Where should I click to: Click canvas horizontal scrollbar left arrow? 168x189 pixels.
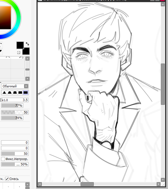click(x=40, y=184)
